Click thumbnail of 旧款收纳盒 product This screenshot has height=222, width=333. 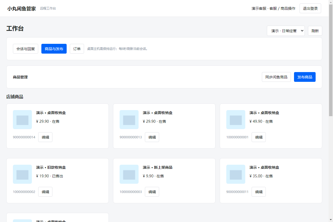22,174
